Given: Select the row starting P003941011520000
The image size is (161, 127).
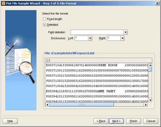Looking at the screenshot, I should pos(97,96).
